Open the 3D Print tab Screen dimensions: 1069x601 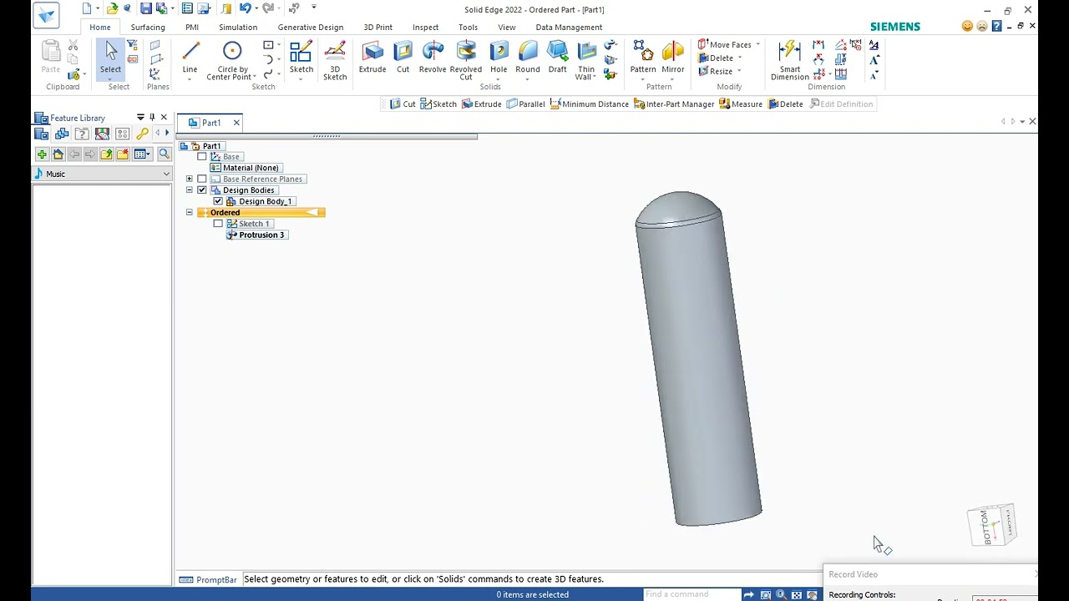click(377, 27)
